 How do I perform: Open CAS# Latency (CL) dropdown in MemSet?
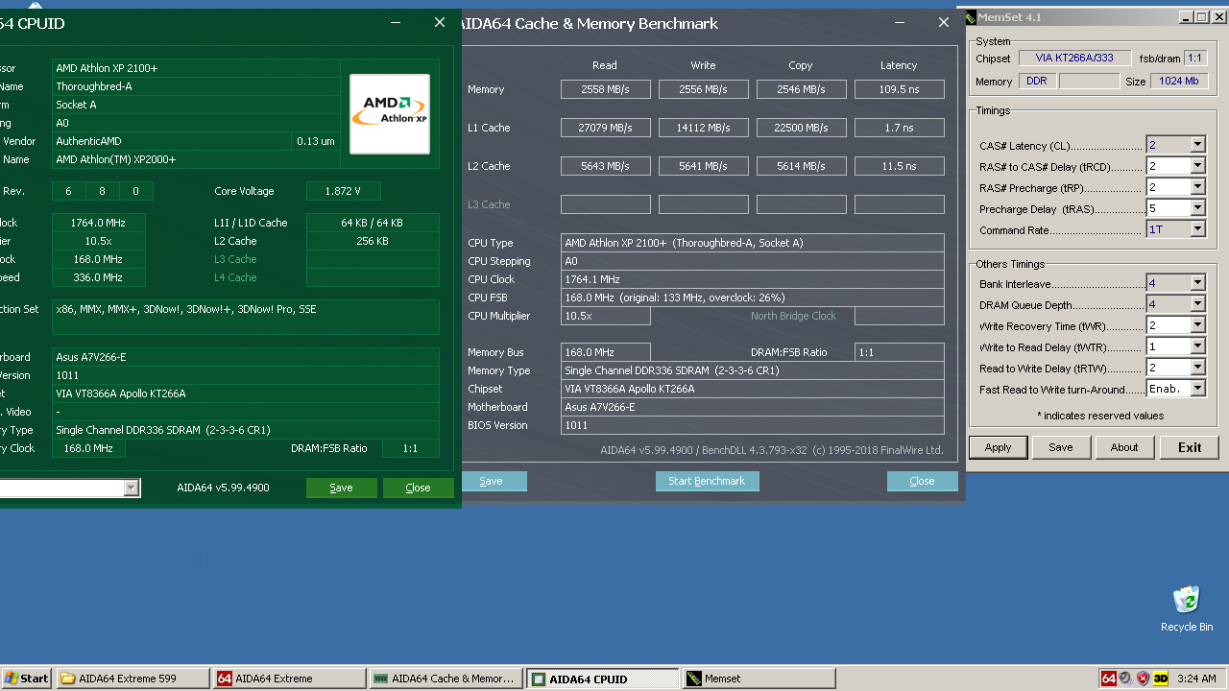pyautogui.click(x=1197, y=145)
